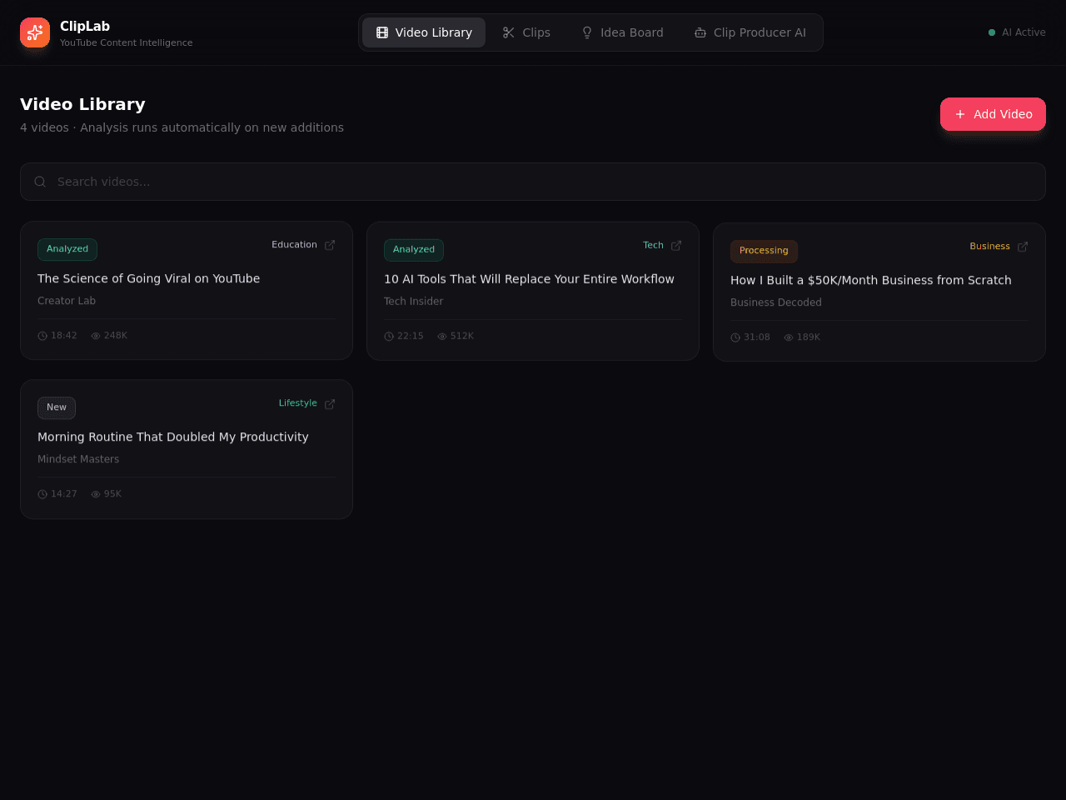Viewport: 1066px width, 800px height.
Task: Click the YouTube Content Intelligence tagline
Action: [127, 42]
